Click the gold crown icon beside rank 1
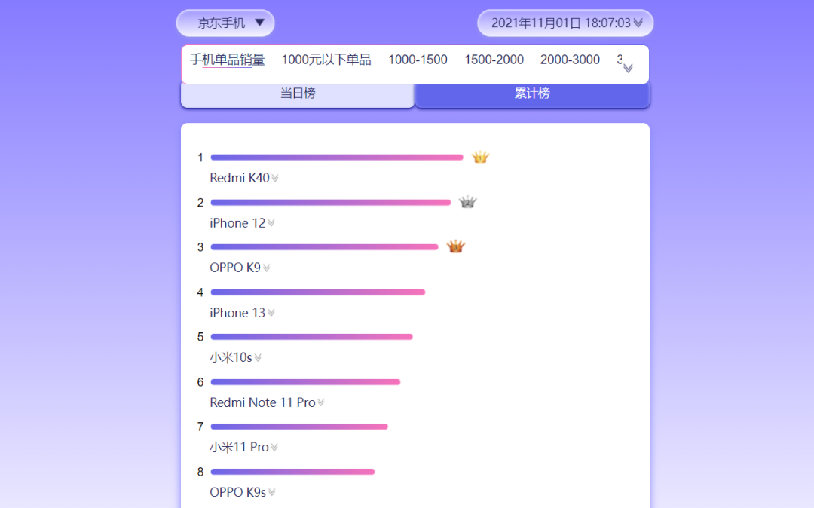Screen dimensions: 814x508 tap(480, 157)
